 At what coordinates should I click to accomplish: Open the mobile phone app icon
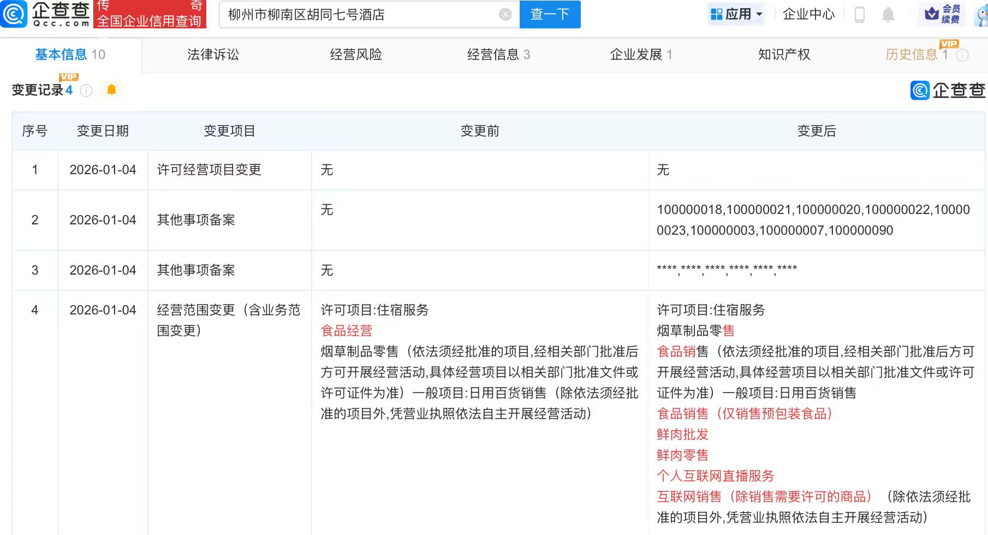(x=859, y=15)
